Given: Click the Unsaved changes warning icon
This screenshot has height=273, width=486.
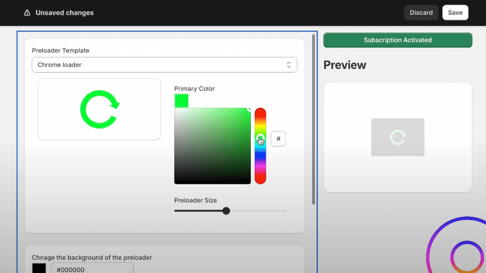Looking at the screenshot, I should pyautogui.click(x=27, y=13).
